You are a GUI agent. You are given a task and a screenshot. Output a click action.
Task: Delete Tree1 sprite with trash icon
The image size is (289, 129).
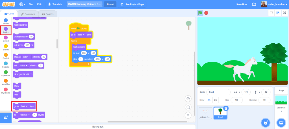[x=226, y=108]
